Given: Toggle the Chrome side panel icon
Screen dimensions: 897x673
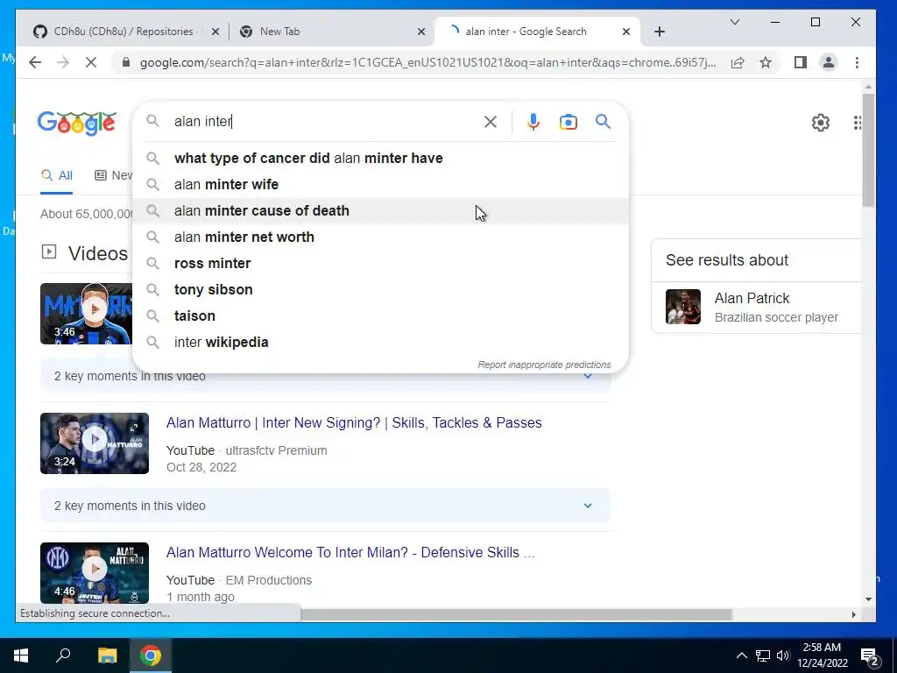Looking at the screenshot, I should pos(801,62).
